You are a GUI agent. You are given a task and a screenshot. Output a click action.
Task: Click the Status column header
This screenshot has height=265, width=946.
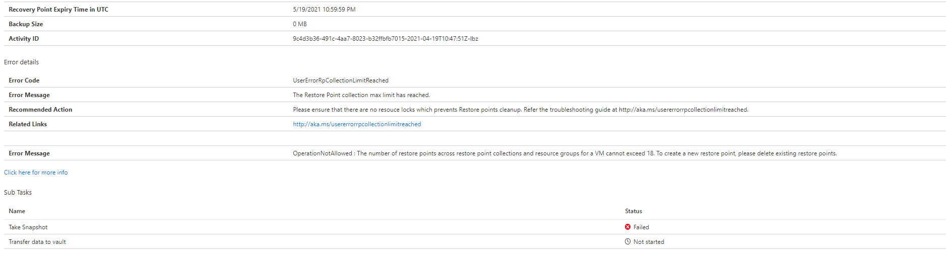pos(634,211)
